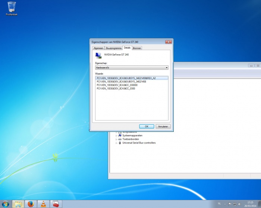This screenshot has height=208, width=261.
Task: Open VLC media player taskbar icon
Action: [44, 204]
